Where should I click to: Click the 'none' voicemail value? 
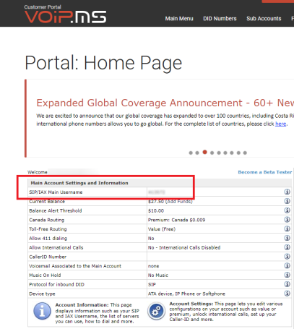(153, 266)
